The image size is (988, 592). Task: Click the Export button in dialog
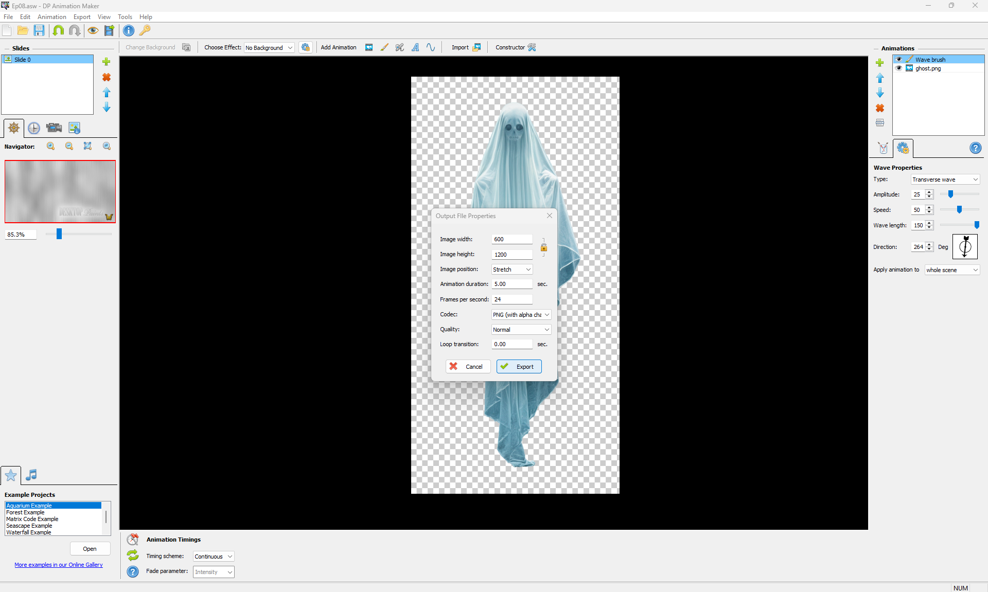point(519,367)
